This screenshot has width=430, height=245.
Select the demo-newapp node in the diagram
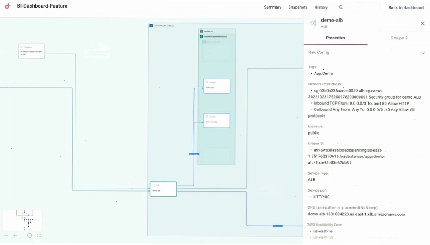(217, 120)
